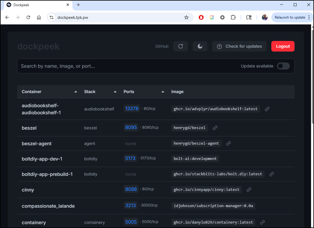Click the henrygd/beszel-agent image tag
The height and width of the screenshot is (228, 314).
point(196,143)
